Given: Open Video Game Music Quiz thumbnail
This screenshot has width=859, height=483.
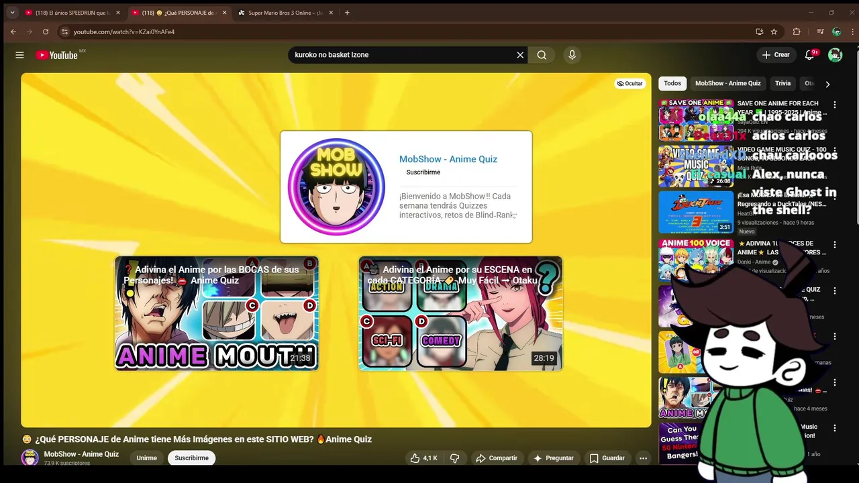Looking at the screenshot, I should click(x=696, y=166).
